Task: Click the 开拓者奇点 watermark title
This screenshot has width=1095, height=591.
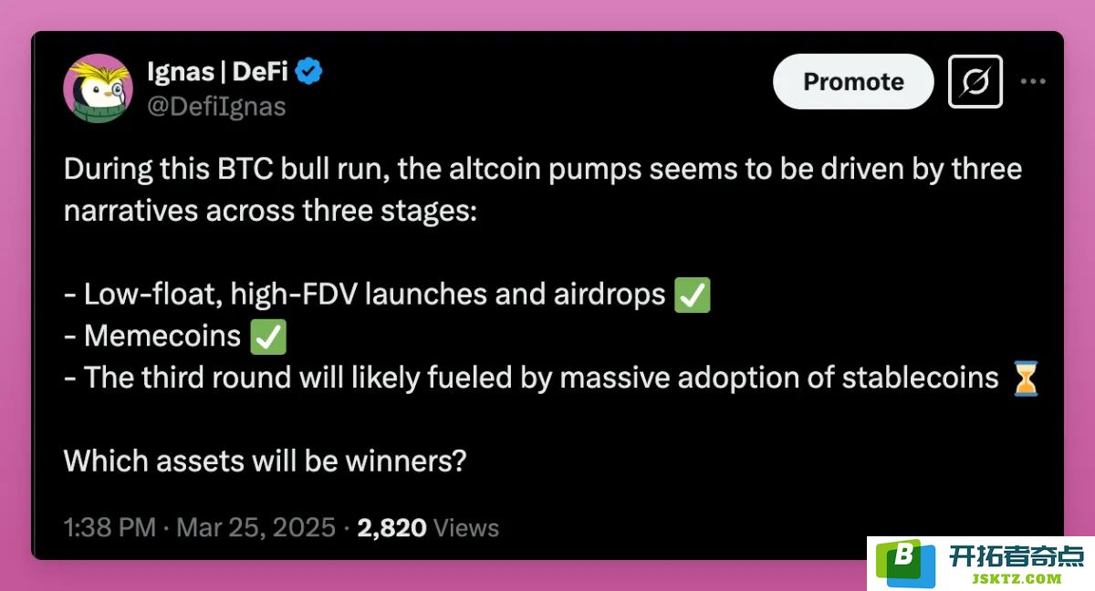Action: coord(1017,555)
